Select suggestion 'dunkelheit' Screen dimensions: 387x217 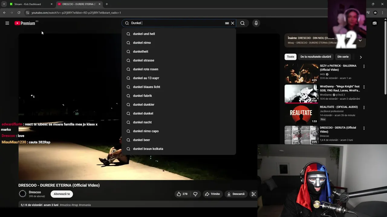(x=179, y=52)
